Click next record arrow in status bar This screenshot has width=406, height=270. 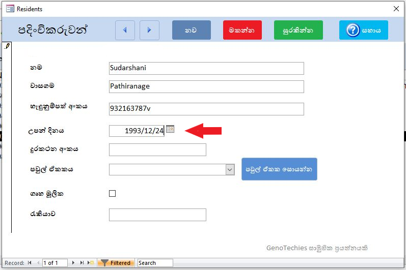pyautogui.click(x=73, y=263)
